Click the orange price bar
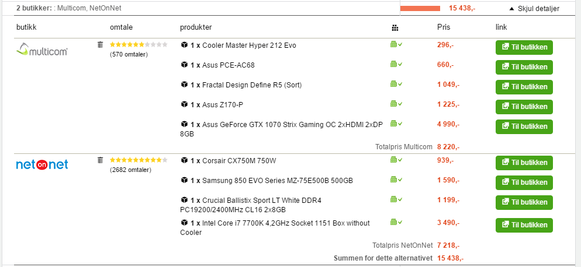581x267 pixels. (420, 9)
